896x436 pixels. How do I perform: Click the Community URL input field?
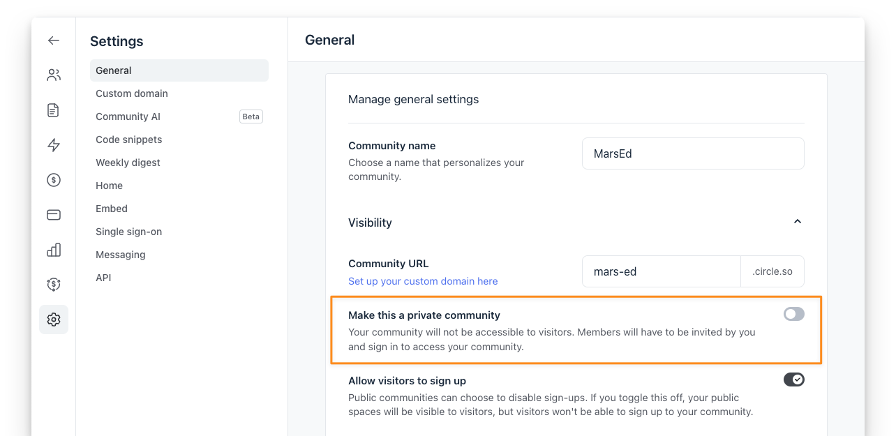661,271
